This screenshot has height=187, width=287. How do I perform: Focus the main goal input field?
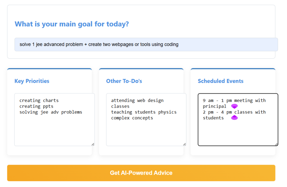point(146,44)
